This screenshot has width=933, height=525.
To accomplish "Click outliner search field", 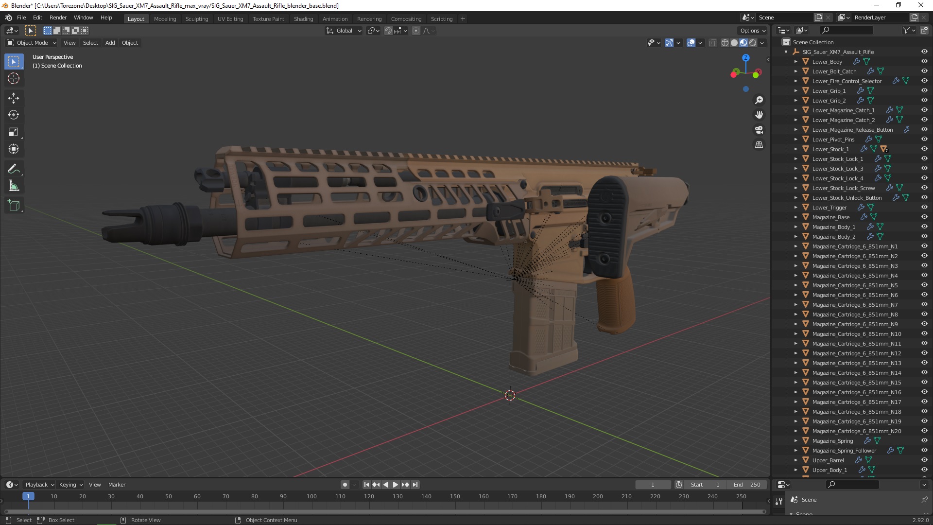I will click(846, 30).
